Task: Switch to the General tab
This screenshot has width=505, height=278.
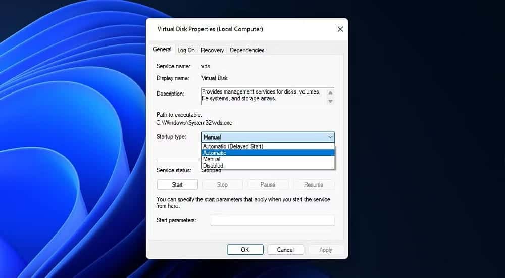Action: [x=162, y=50]
